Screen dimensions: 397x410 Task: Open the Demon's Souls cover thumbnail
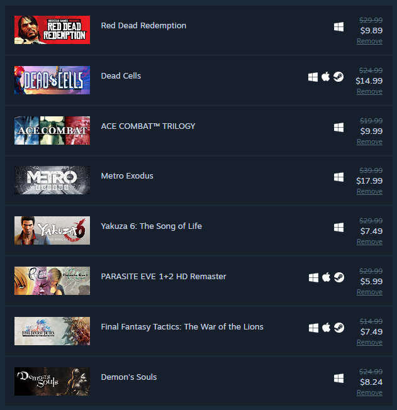click(x=52, y=381)
